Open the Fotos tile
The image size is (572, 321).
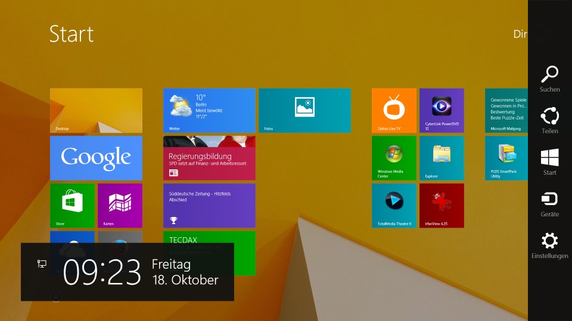pos(304,111)
